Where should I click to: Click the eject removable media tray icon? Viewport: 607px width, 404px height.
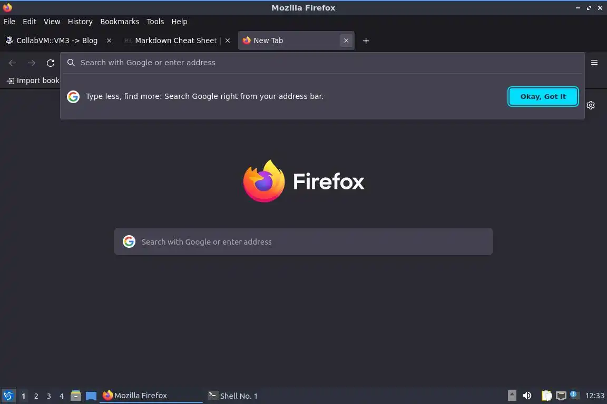[512, 396]
